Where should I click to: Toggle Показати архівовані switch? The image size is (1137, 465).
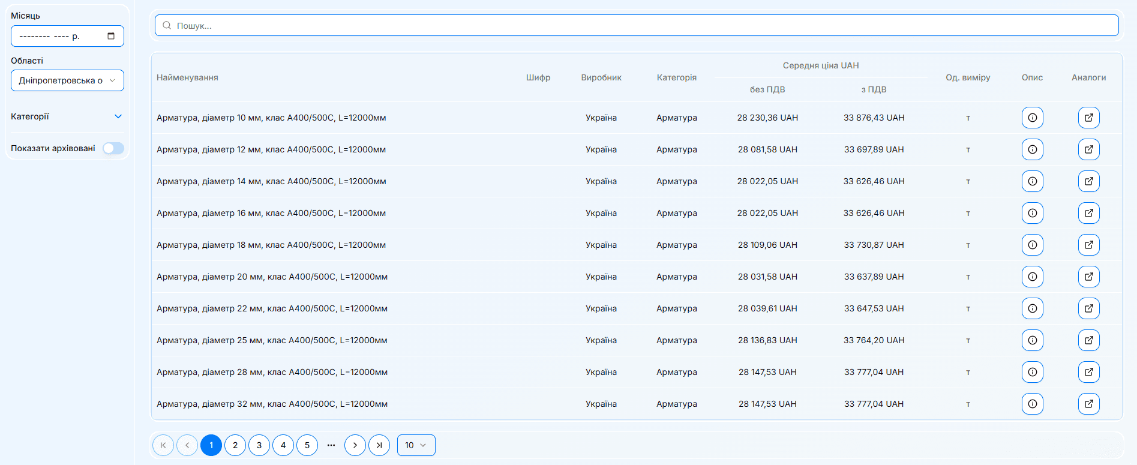pyautogui.click(x=113, y=148)
